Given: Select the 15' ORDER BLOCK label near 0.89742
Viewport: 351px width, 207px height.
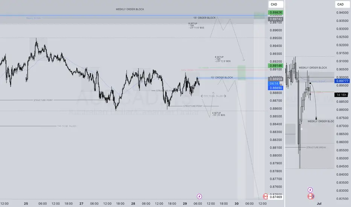Looking at the screenshot, I should point(204,18).
